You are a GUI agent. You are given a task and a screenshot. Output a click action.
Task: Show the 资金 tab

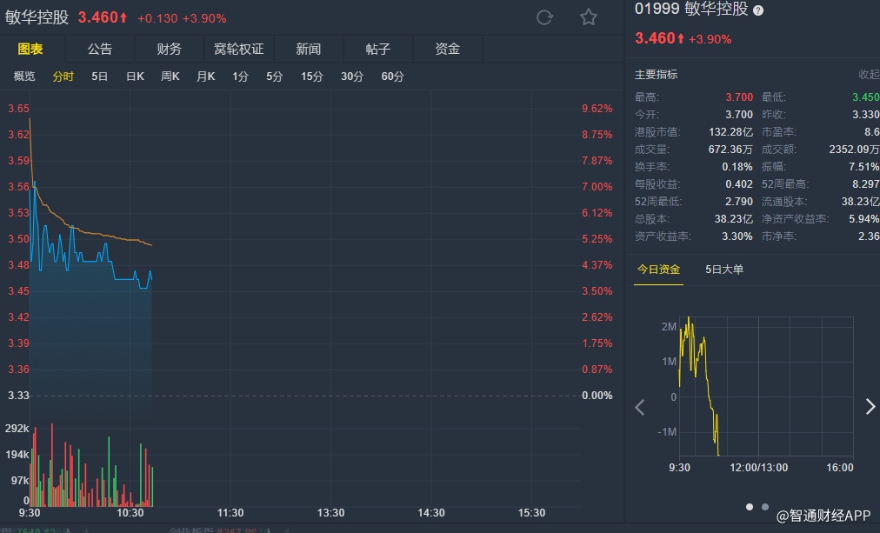coord(448,49)
